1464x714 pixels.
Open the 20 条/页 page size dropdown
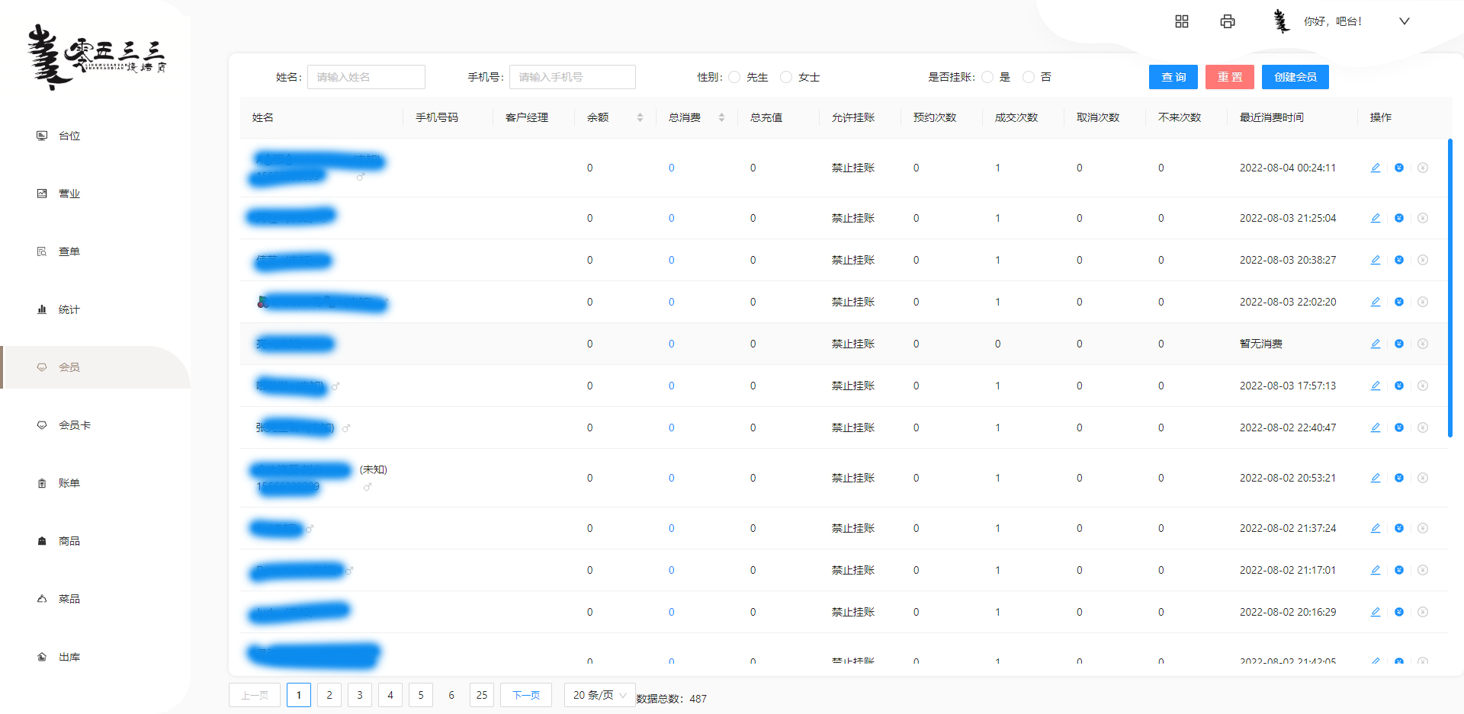(599, 695)
